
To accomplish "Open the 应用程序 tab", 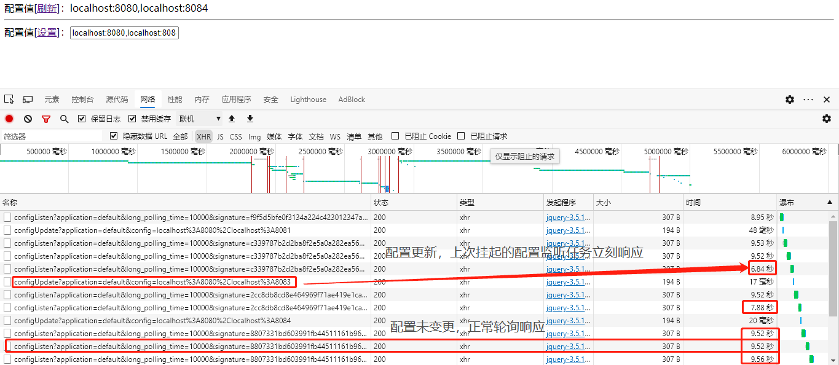I will (236, 99).
